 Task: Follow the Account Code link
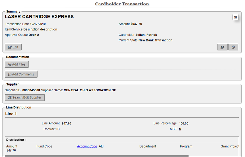click(x=87, y=146)
